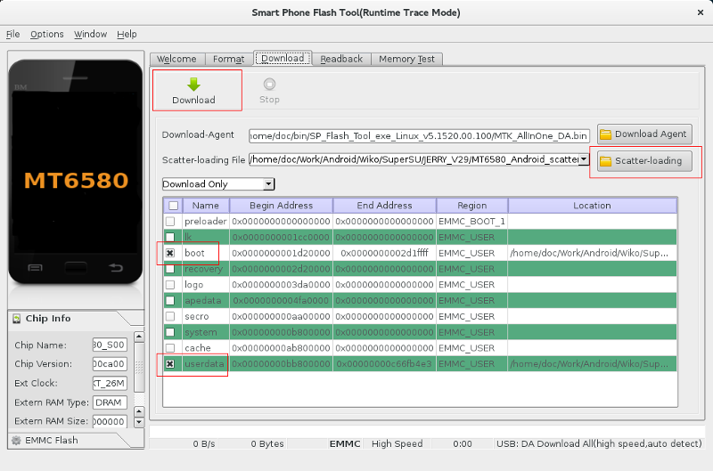Click the USB: DA Download All status text
The height and width of the screenshot is (471, 713).
click(599, 443)
